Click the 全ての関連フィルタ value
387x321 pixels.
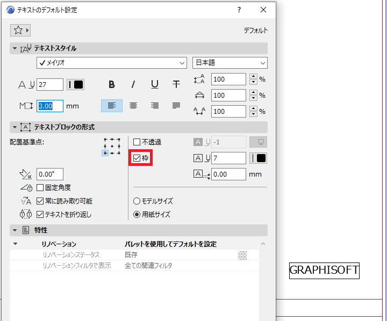click(148, 266)
